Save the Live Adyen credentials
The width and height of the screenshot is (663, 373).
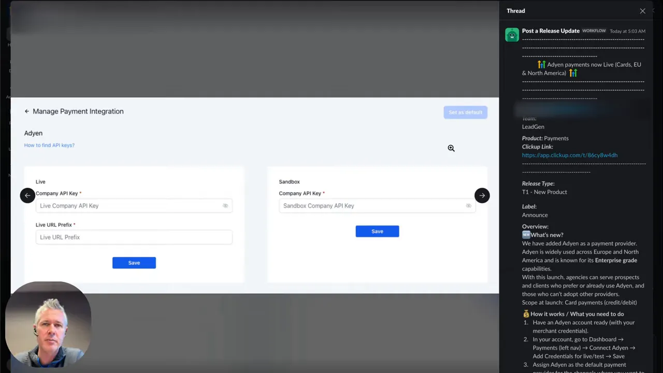134,263
